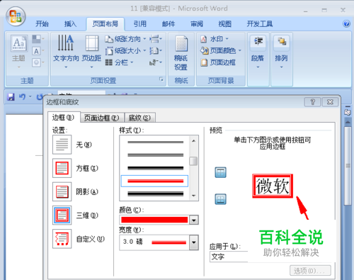Select the selected red line style

tap(154, 181)
